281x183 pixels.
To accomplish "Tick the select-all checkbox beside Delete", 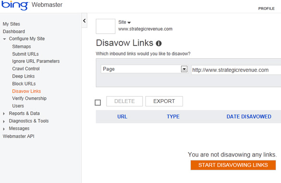I will 98,103.
